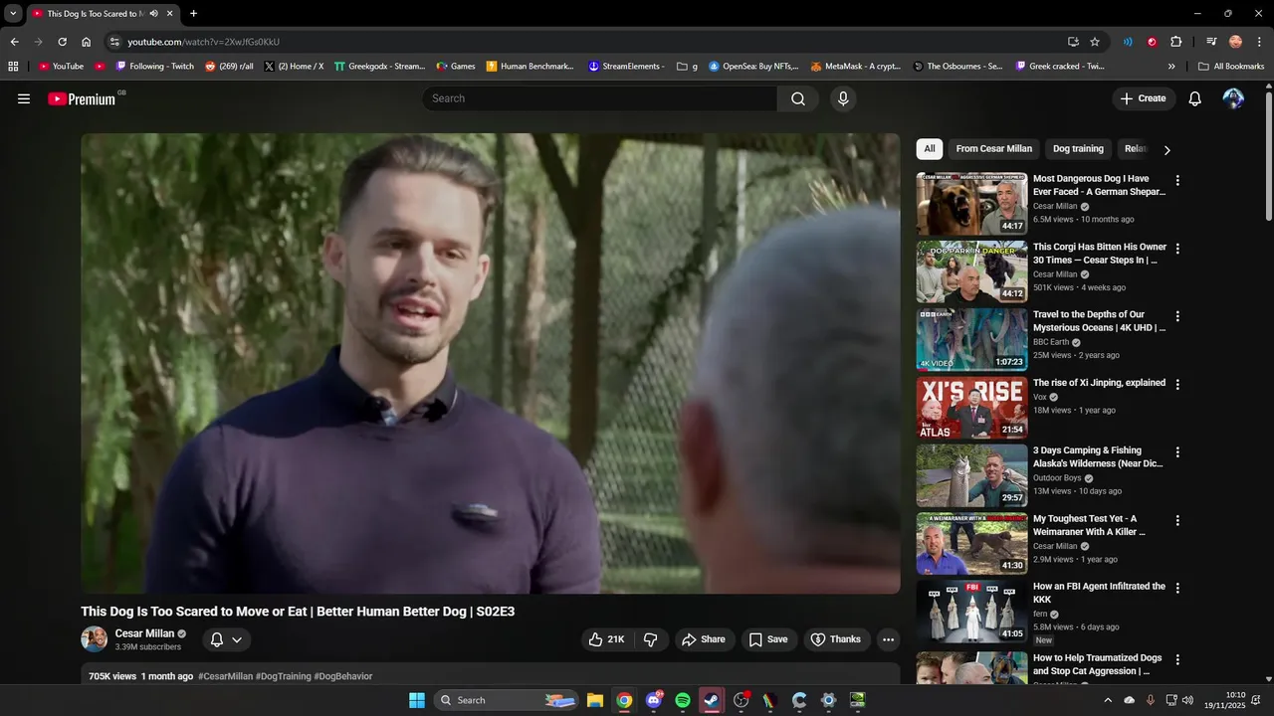This screenshot has width=1274, height=716.
Task: Open the MetaMask bookmark
Action: 855,67
